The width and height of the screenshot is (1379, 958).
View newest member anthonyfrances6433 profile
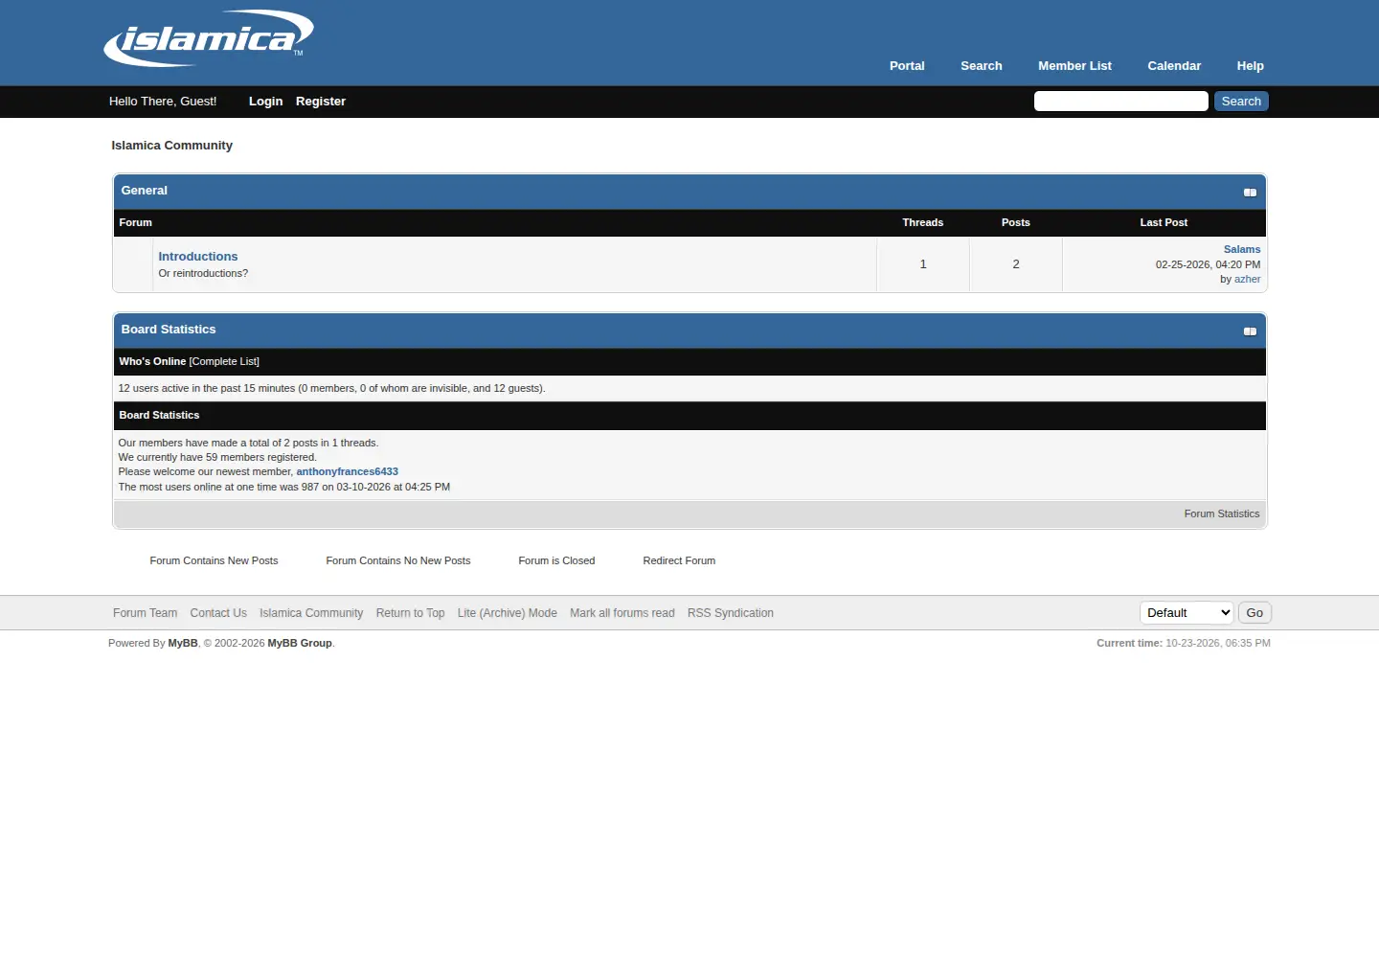point(347,472)
